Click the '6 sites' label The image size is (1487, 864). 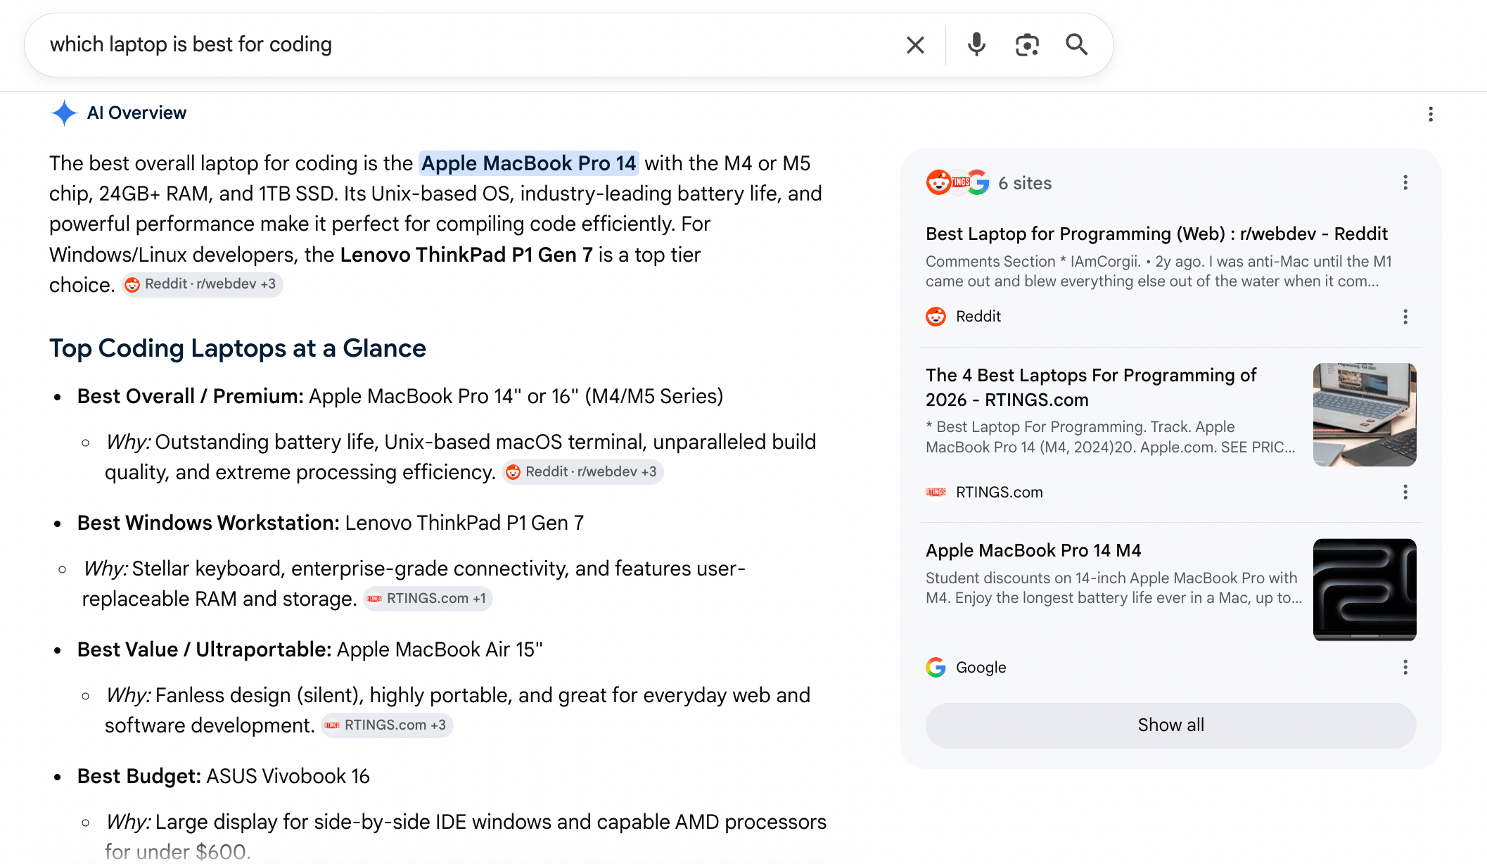tap(1025, 183)
